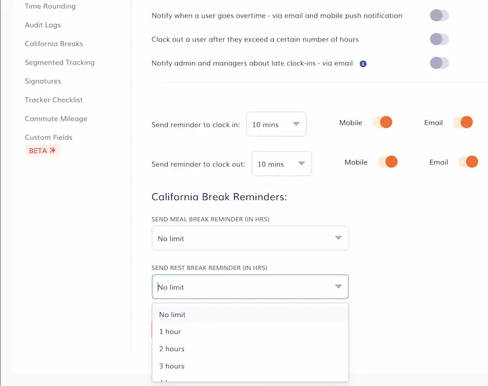Toggle clock out user after exceeding hours
This screenshot has height=386, width=488.
[439, 39]
